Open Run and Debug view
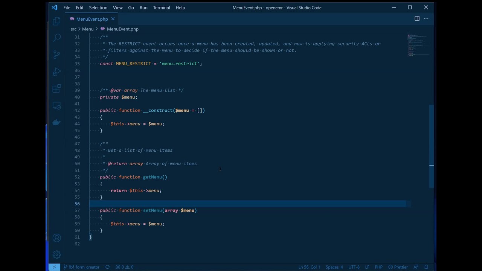Viewport: 482px width, 271px height. pyautogui.click(x=56, y=72)
